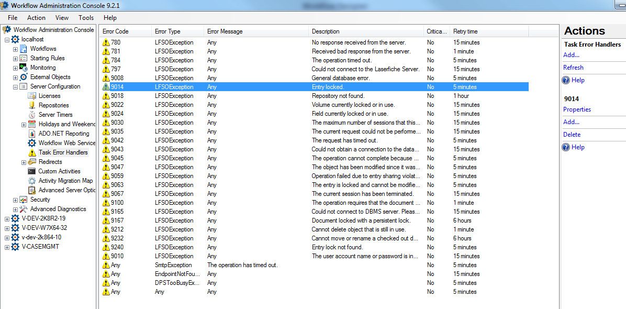Click the Help icon under 9014 section

coord(566,147)
